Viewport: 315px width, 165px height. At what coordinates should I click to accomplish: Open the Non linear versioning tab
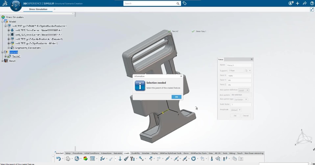tap(254, 153)
